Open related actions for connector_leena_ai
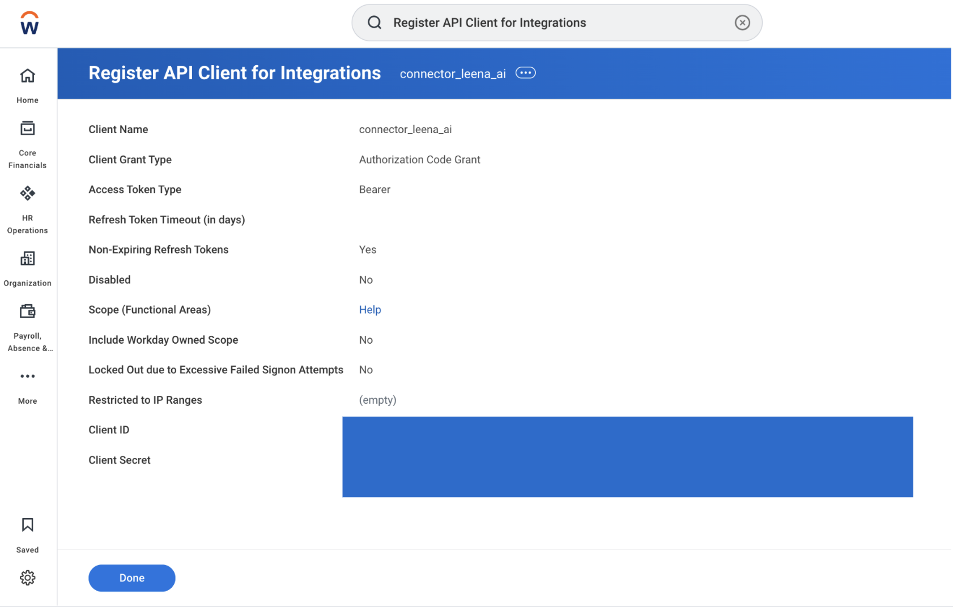 [525, 73]
